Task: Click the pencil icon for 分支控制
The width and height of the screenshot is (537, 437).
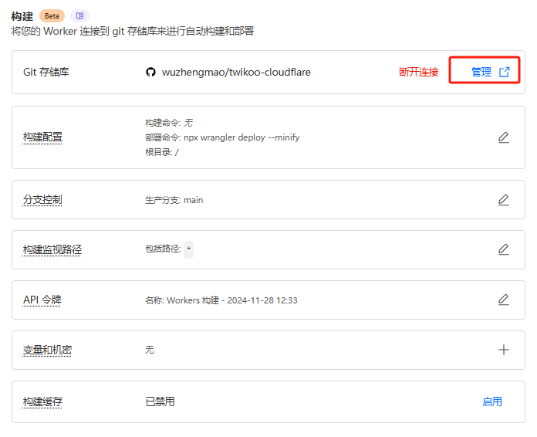Action: coord(503,200)
